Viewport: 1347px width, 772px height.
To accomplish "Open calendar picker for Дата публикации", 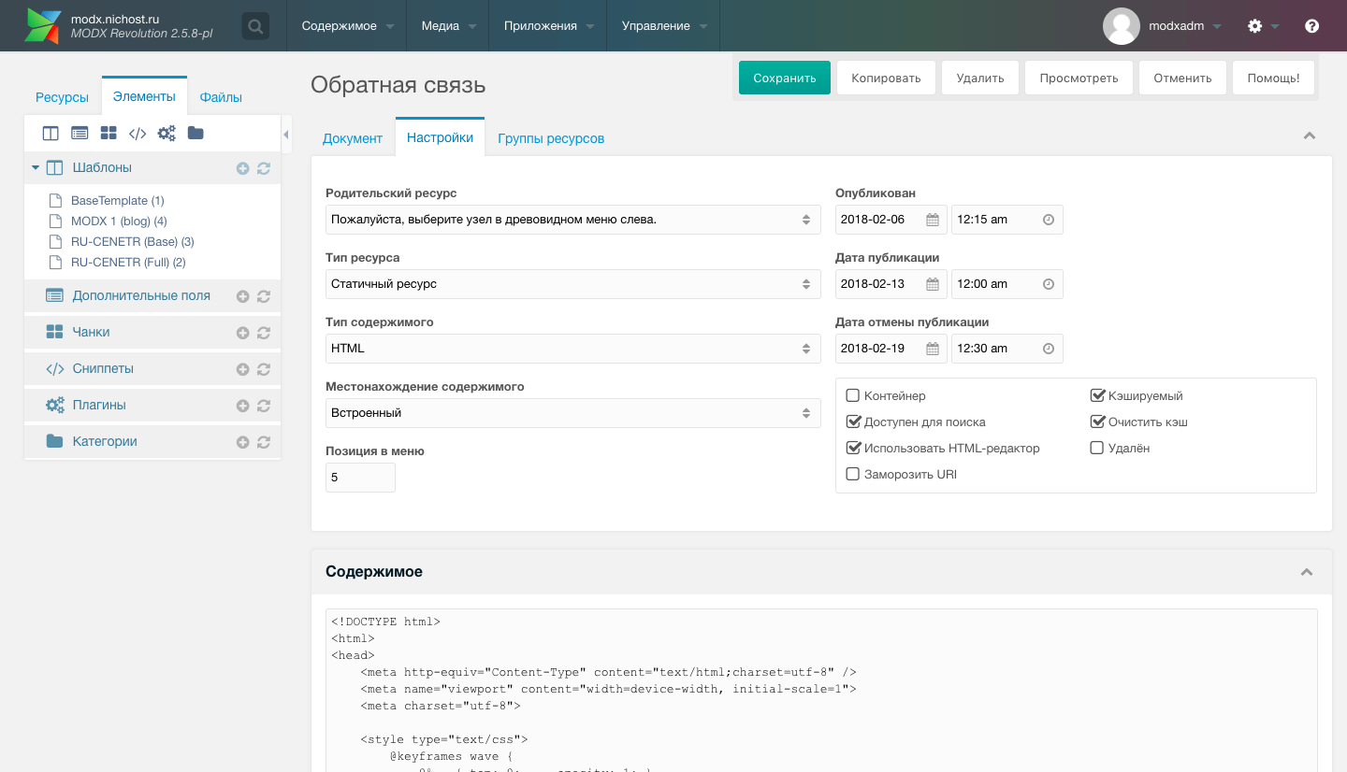I will coord(933,284).
